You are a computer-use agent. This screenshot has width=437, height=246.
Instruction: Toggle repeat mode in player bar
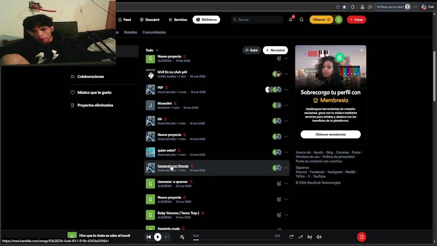click(x=291, y=237)
